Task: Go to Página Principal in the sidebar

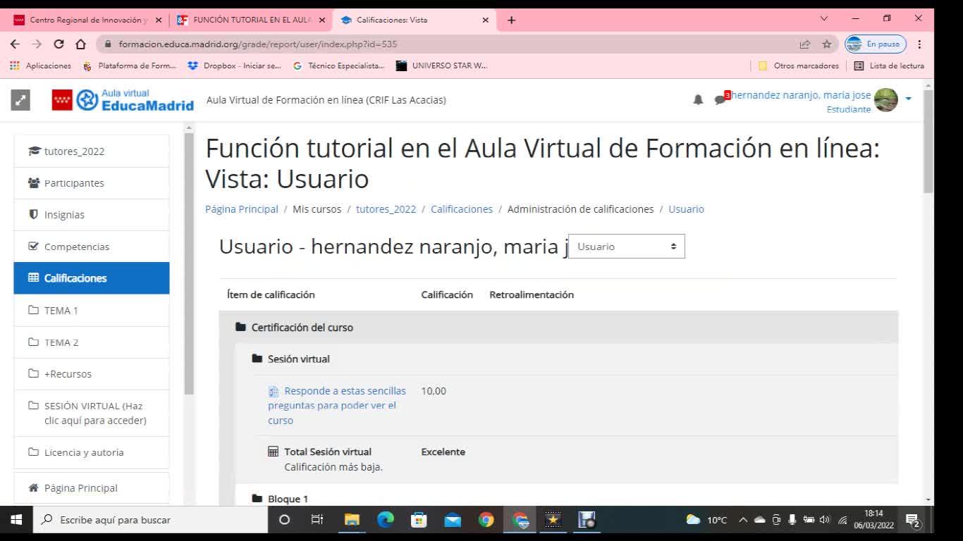Action: 92,488
